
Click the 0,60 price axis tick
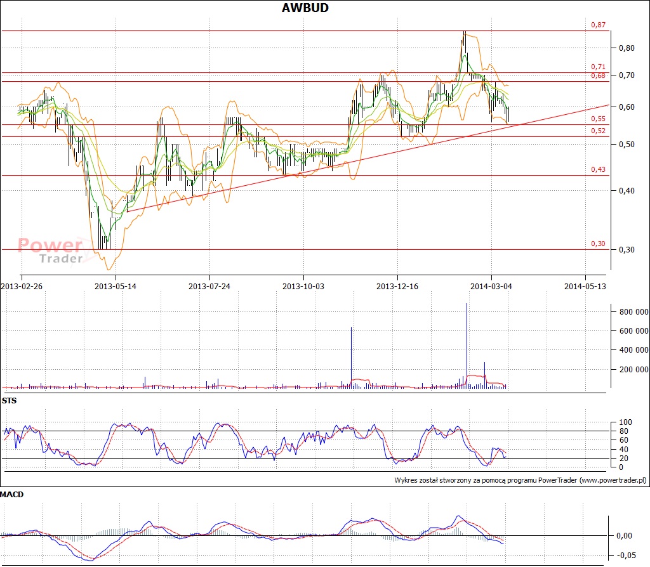pos(627,107)
